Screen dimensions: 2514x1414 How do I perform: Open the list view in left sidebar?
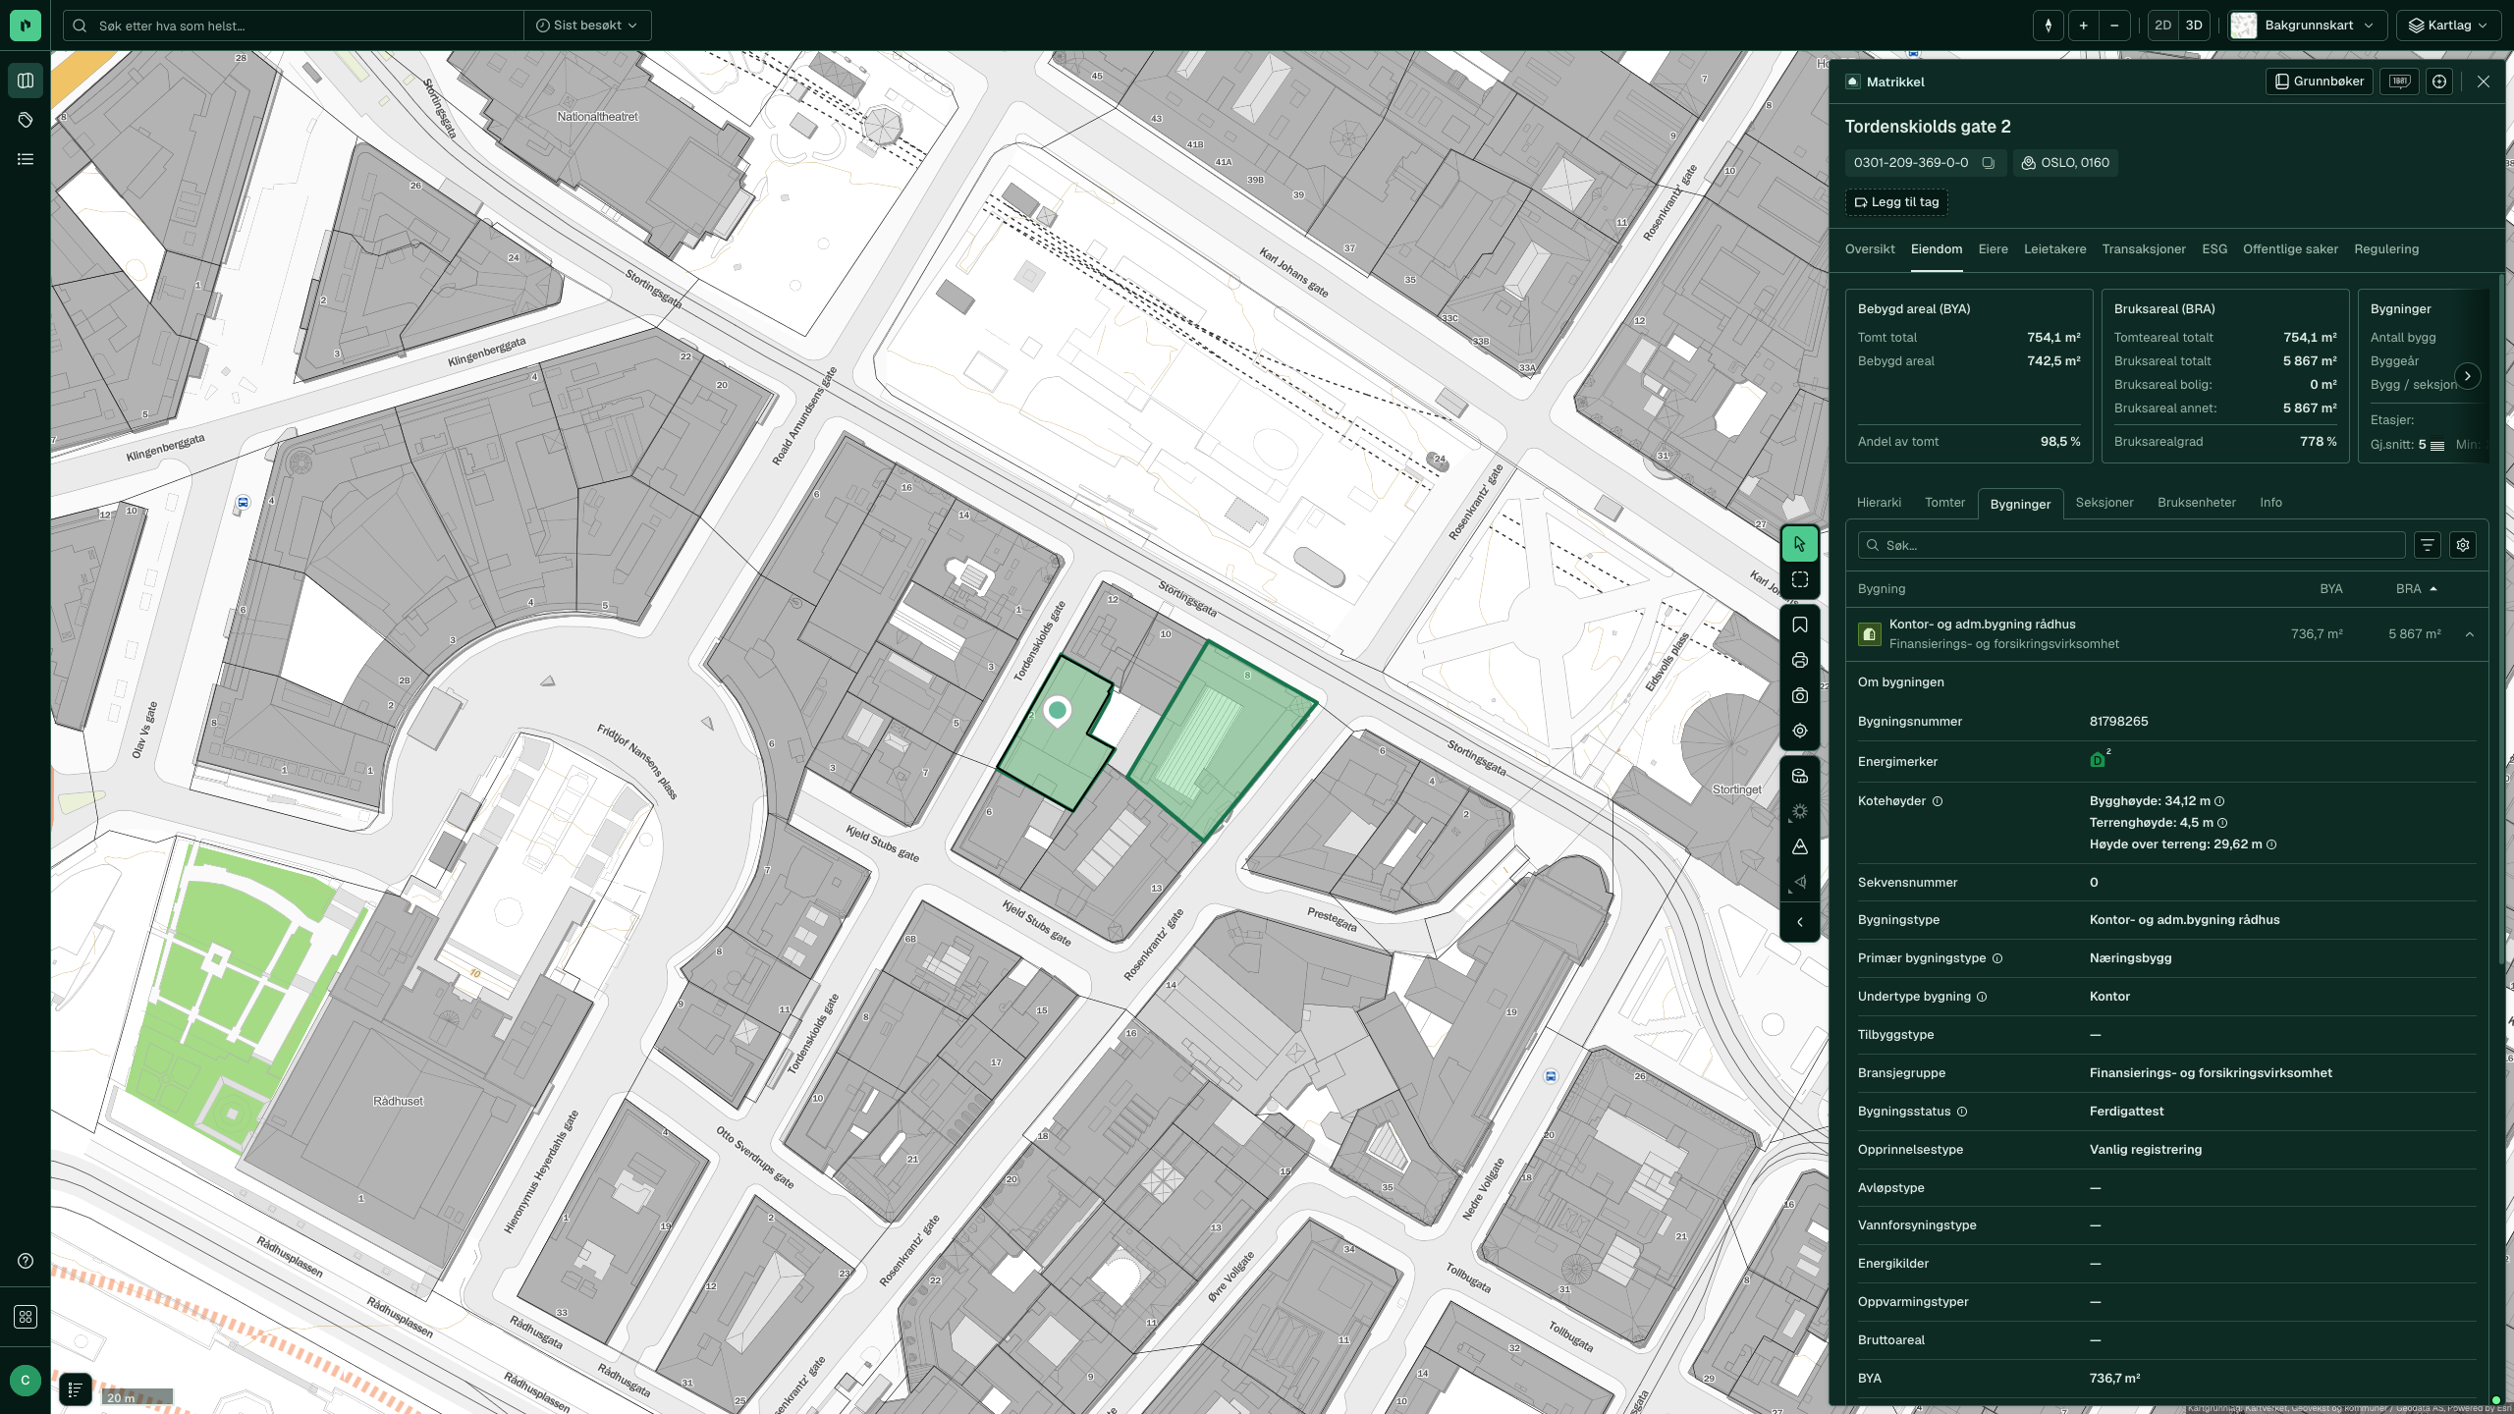[26, 159]
